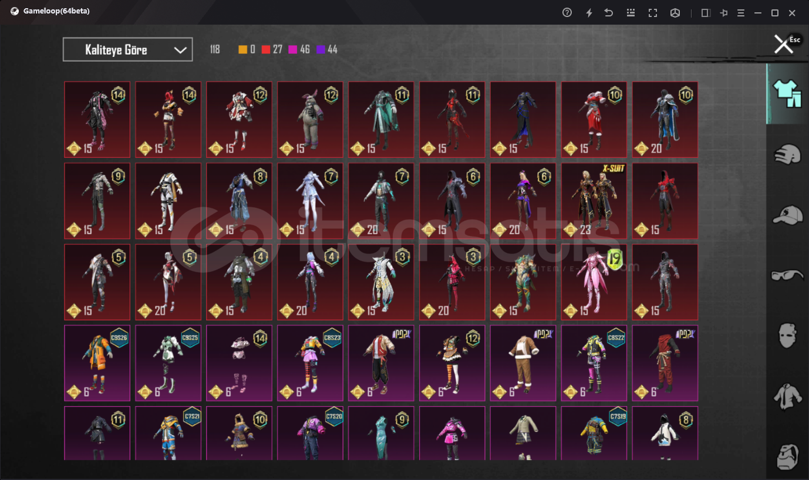Toggle fullscreen mode in Gameloop title bar
Screen dimensions: 809x480
pyautogui.click(x=653, y=12)
